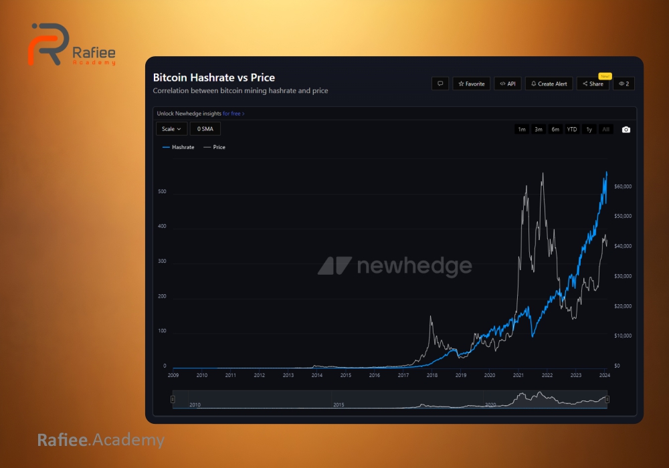
Task: Click the 'Unlock Newhedge insights' text
Action: 189,114
